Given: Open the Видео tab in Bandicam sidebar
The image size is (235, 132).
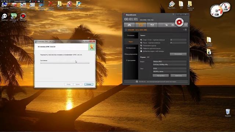Looking at the screenshot, I should 131,41.
